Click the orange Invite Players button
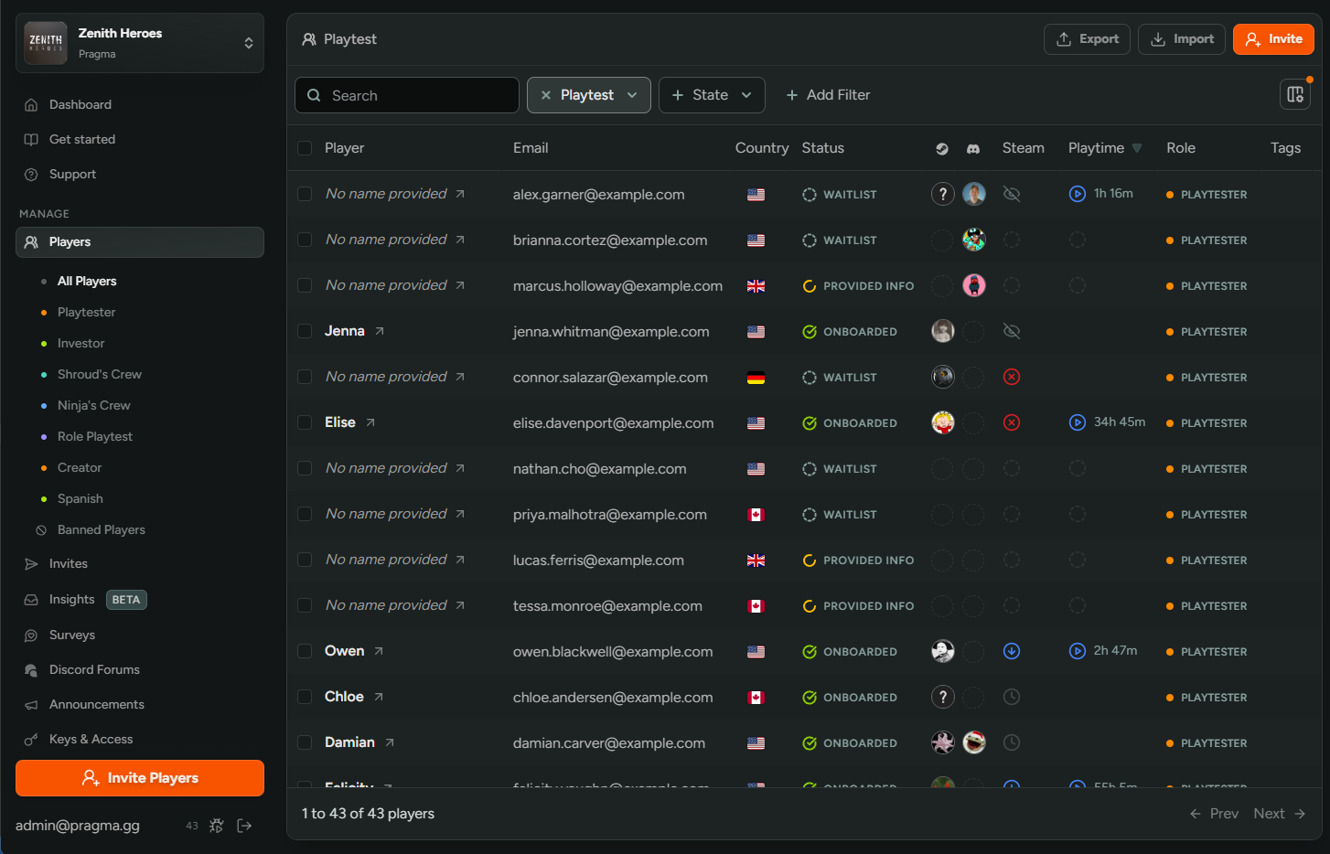The image size is (1330, 854). click(x=140, y=778)
